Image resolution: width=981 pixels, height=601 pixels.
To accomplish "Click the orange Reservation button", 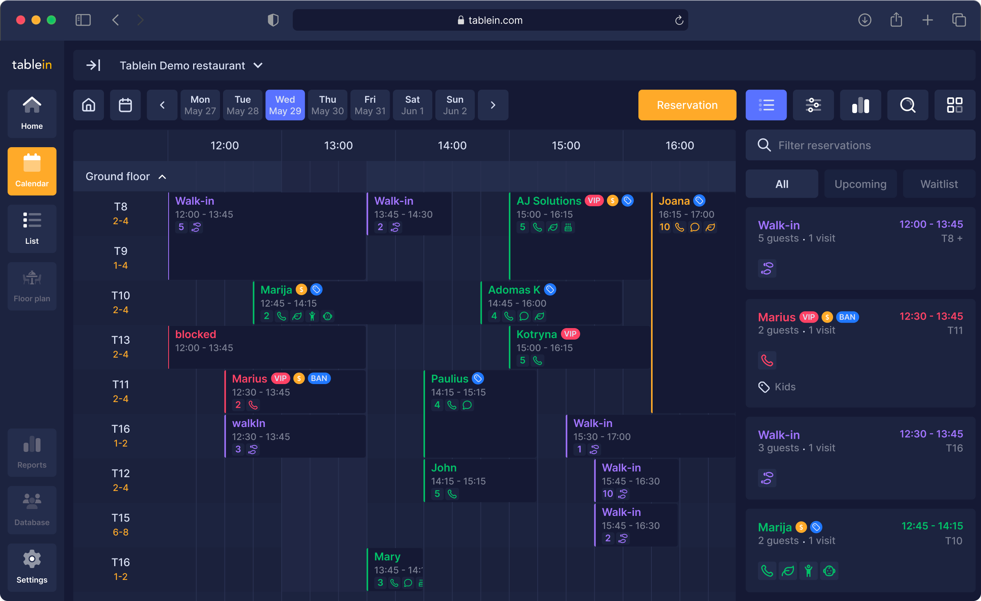I will [x=687, y=105].
